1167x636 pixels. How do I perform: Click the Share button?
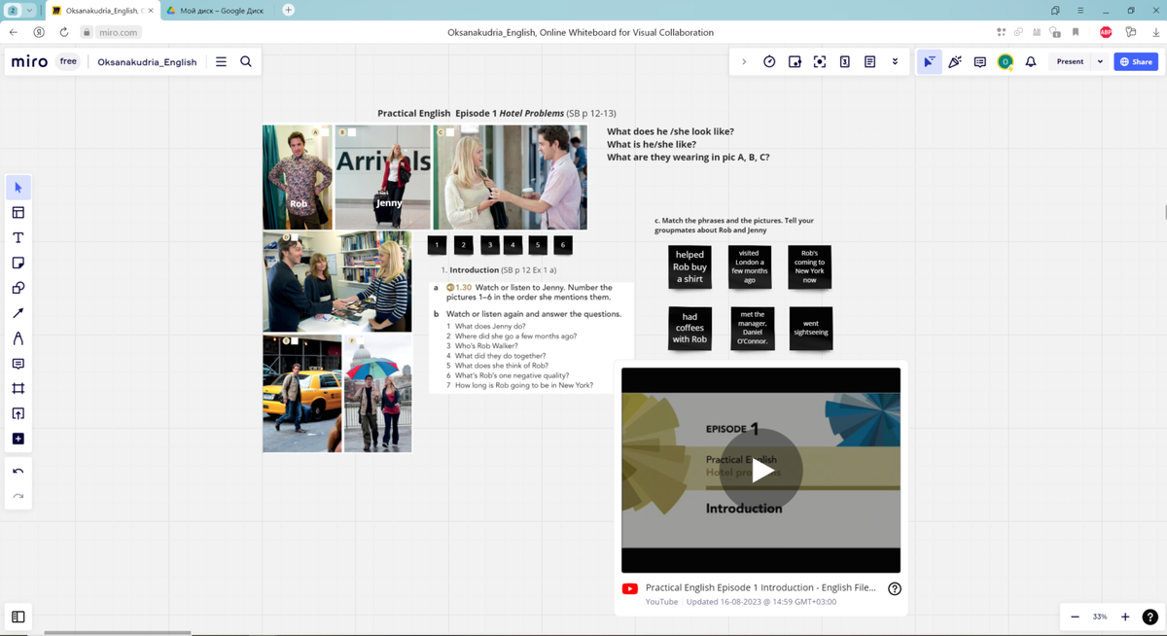pyautogui.click(x=1136, y=61)
